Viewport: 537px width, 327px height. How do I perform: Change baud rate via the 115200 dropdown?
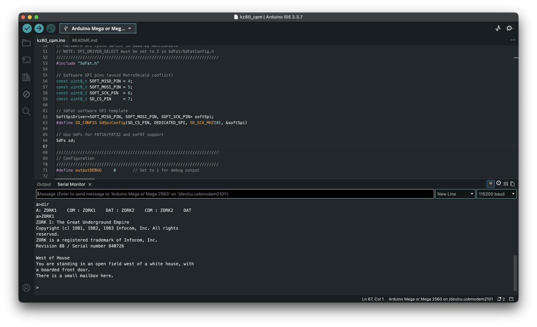click(x=496, y=193)
